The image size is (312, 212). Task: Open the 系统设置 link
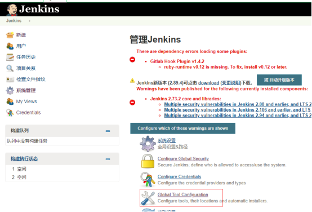tap(167, 140)
